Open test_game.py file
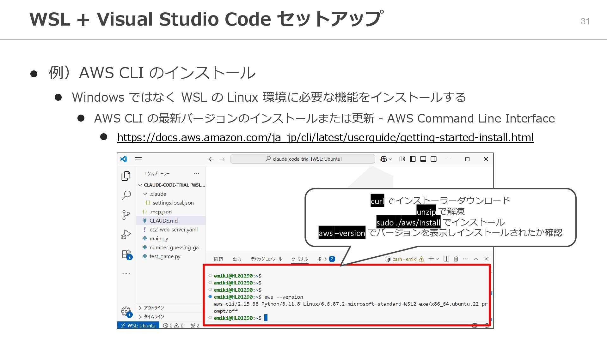The image size is (607, 341). pyautogui.click(x=171, y=256)
